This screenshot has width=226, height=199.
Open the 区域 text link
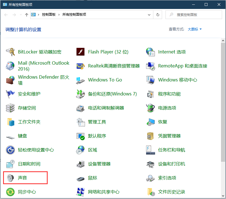pos(93,150)
